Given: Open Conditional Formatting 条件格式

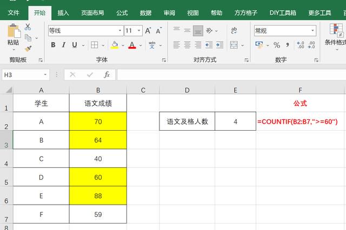Looking at the screenshot, I should click(335, 36).
